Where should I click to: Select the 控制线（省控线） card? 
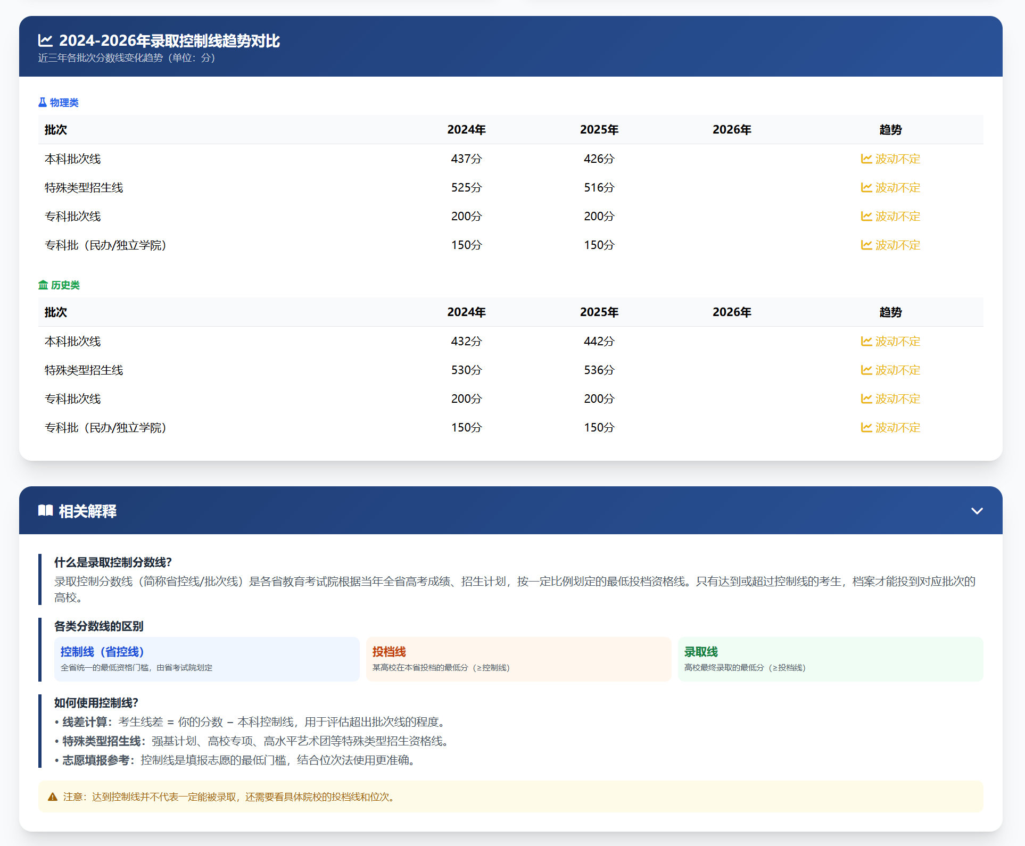[207, 659]
